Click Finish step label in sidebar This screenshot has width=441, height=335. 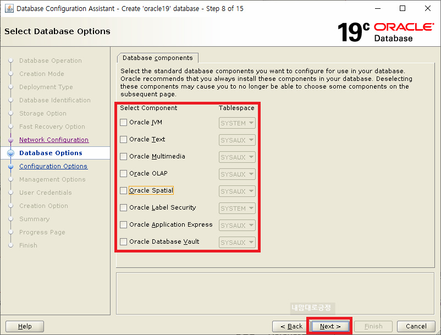click(x=28, y=245)
